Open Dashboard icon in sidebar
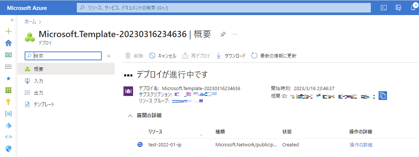This screenshot has height=157, width=419. click(x=8, y=55)
